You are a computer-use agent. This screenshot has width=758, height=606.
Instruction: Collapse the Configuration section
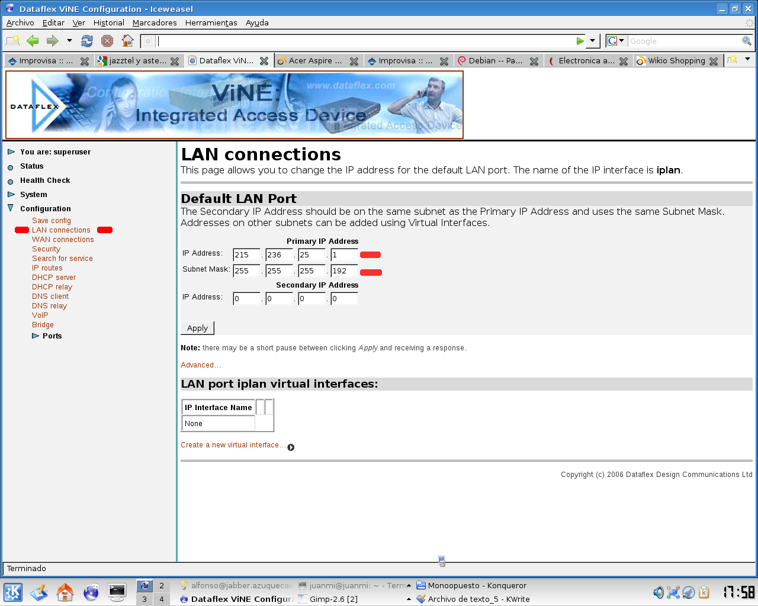click(11, 208)
